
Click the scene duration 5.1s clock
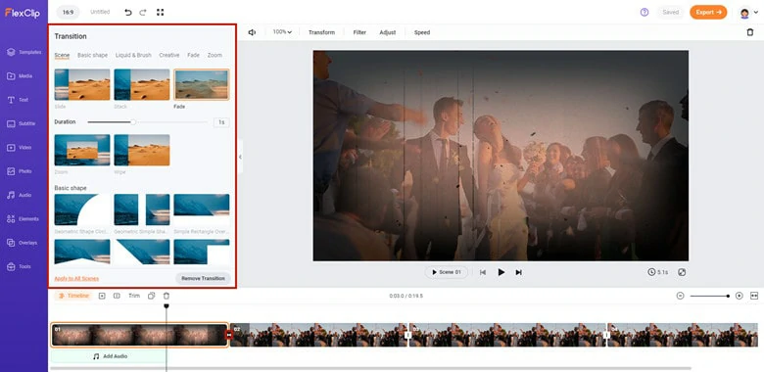coord(658,272)
